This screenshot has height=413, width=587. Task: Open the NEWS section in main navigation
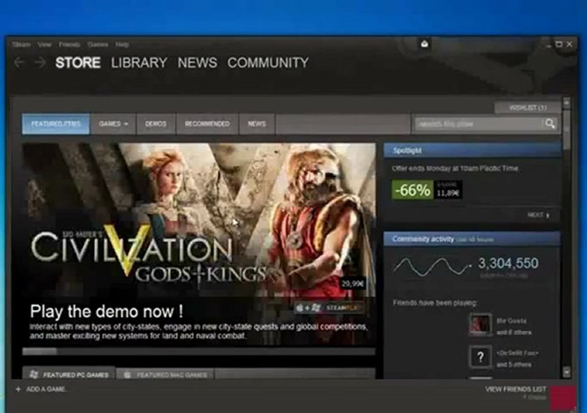pos(197,63)
